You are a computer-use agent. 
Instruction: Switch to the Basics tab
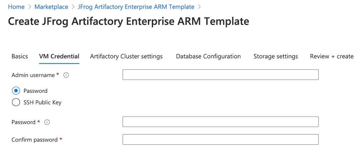[x=20, y=56]
